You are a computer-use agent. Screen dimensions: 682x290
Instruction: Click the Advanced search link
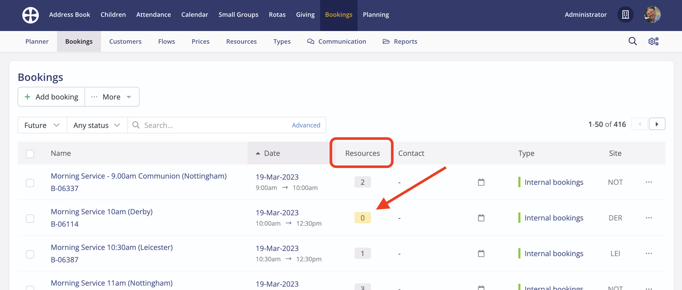click(306, 125)
